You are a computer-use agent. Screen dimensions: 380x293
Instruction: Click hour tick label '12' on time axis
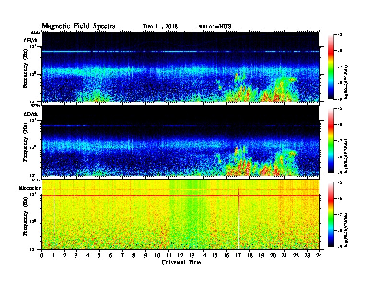180,256
